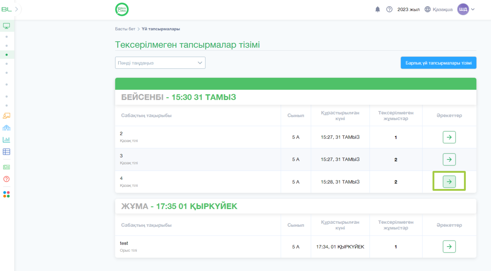Go to Басты бет breadcrumb link
Viewport: 491px width, 271px height.
tap(125, 29)
